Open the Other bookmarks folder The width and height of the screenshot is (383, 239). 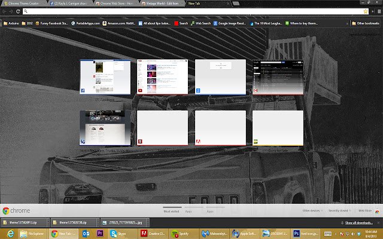tap(366, 23)
